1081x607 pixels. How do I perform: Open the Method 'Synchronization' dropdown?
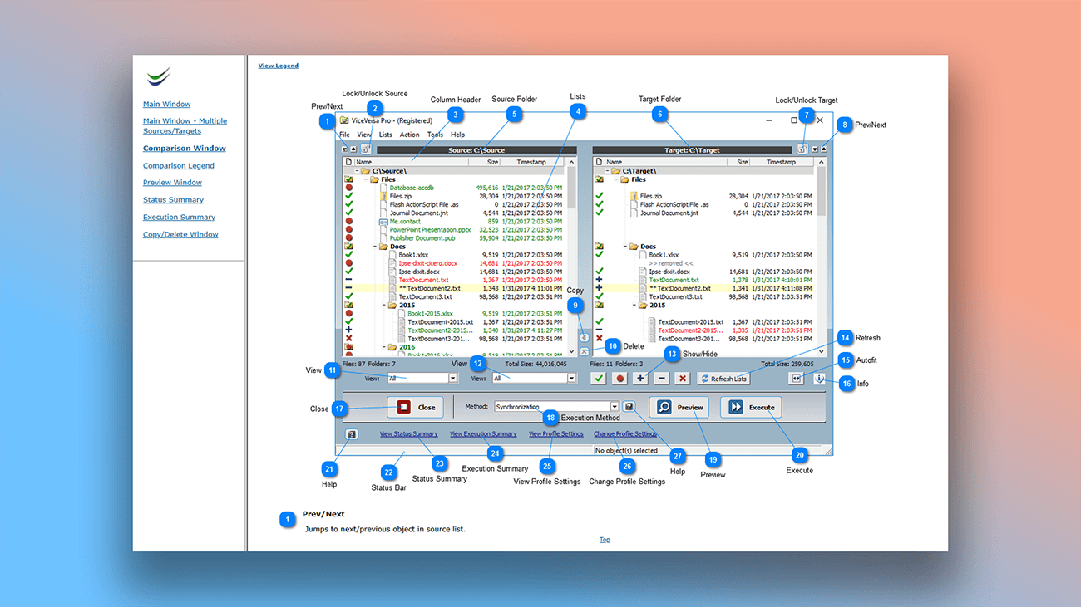click(614, 407)
